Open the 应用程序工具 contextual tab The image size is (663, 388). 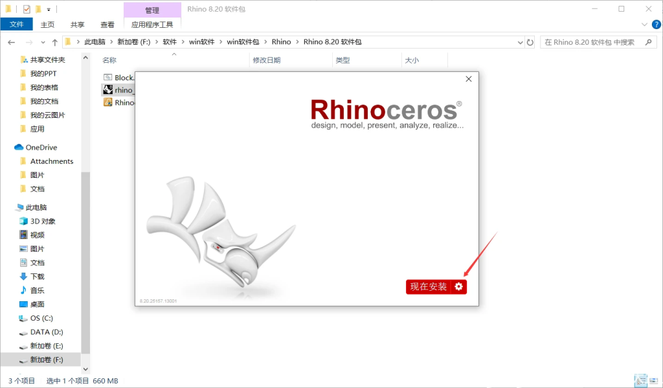(152, 24)
